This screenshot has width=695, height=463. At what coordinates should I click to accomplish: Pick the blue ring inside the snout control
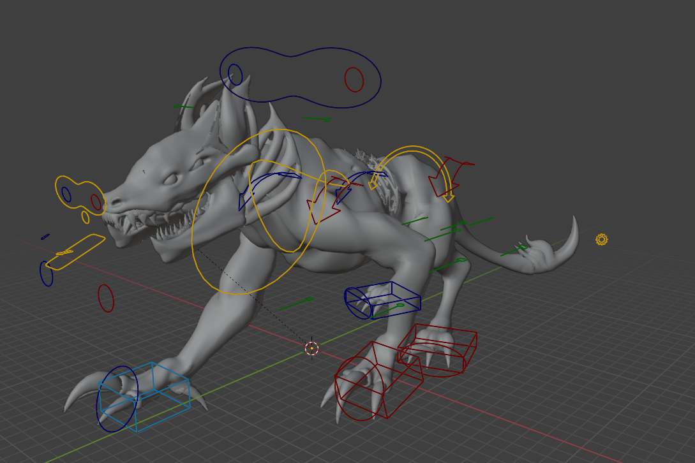tap(66, 195)
